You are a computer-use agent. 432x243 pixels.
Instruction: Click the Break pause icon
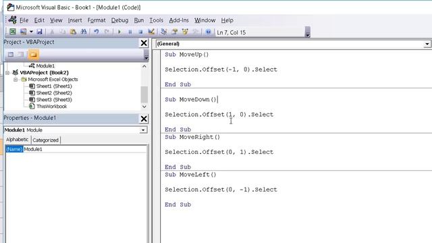coord(130,32)
